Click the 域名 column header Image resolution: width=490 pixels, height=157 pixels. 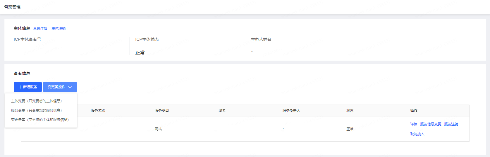[x=222, y=111]
